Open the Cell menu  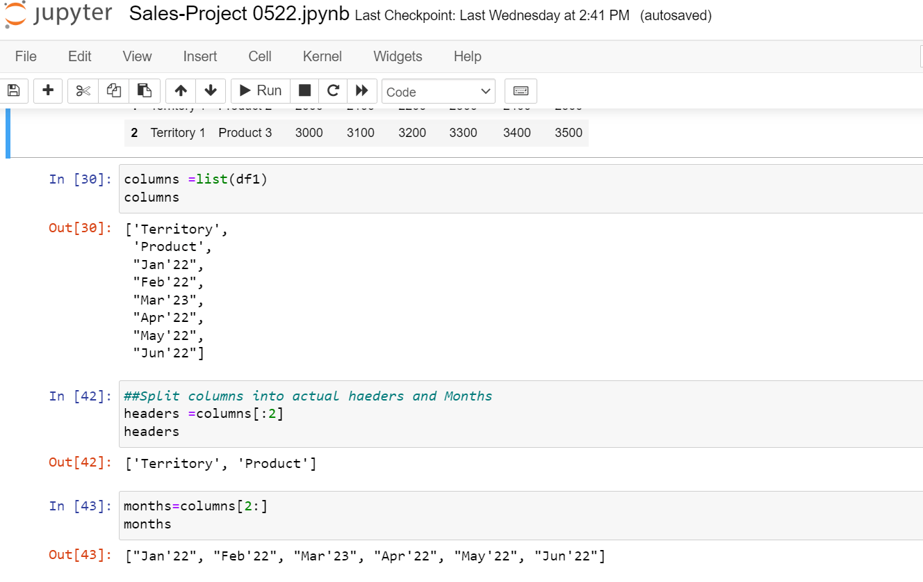point(260,56)
